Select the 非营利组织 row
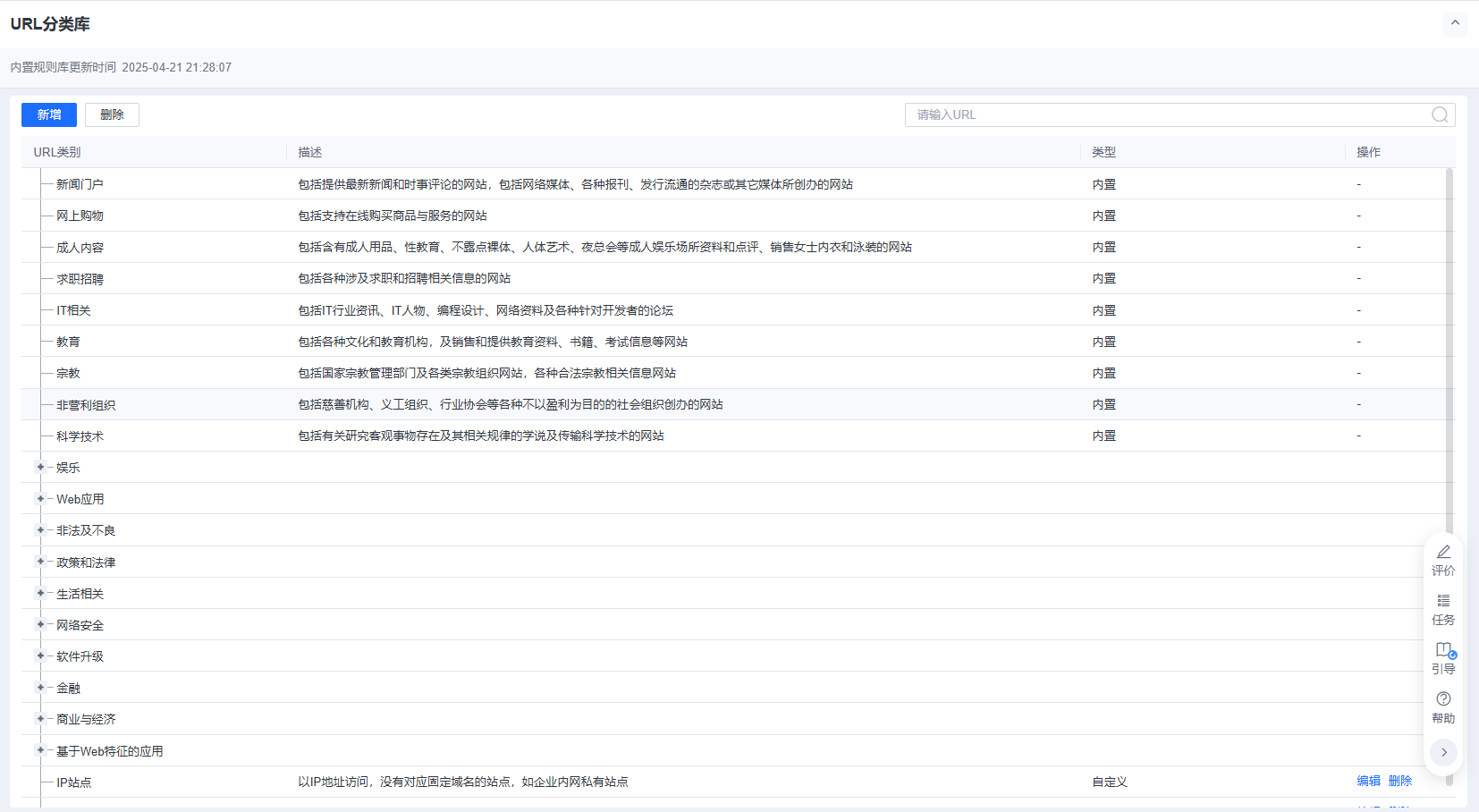The height and width of the screenshot is (812, 1479). [x=86, y=405]
